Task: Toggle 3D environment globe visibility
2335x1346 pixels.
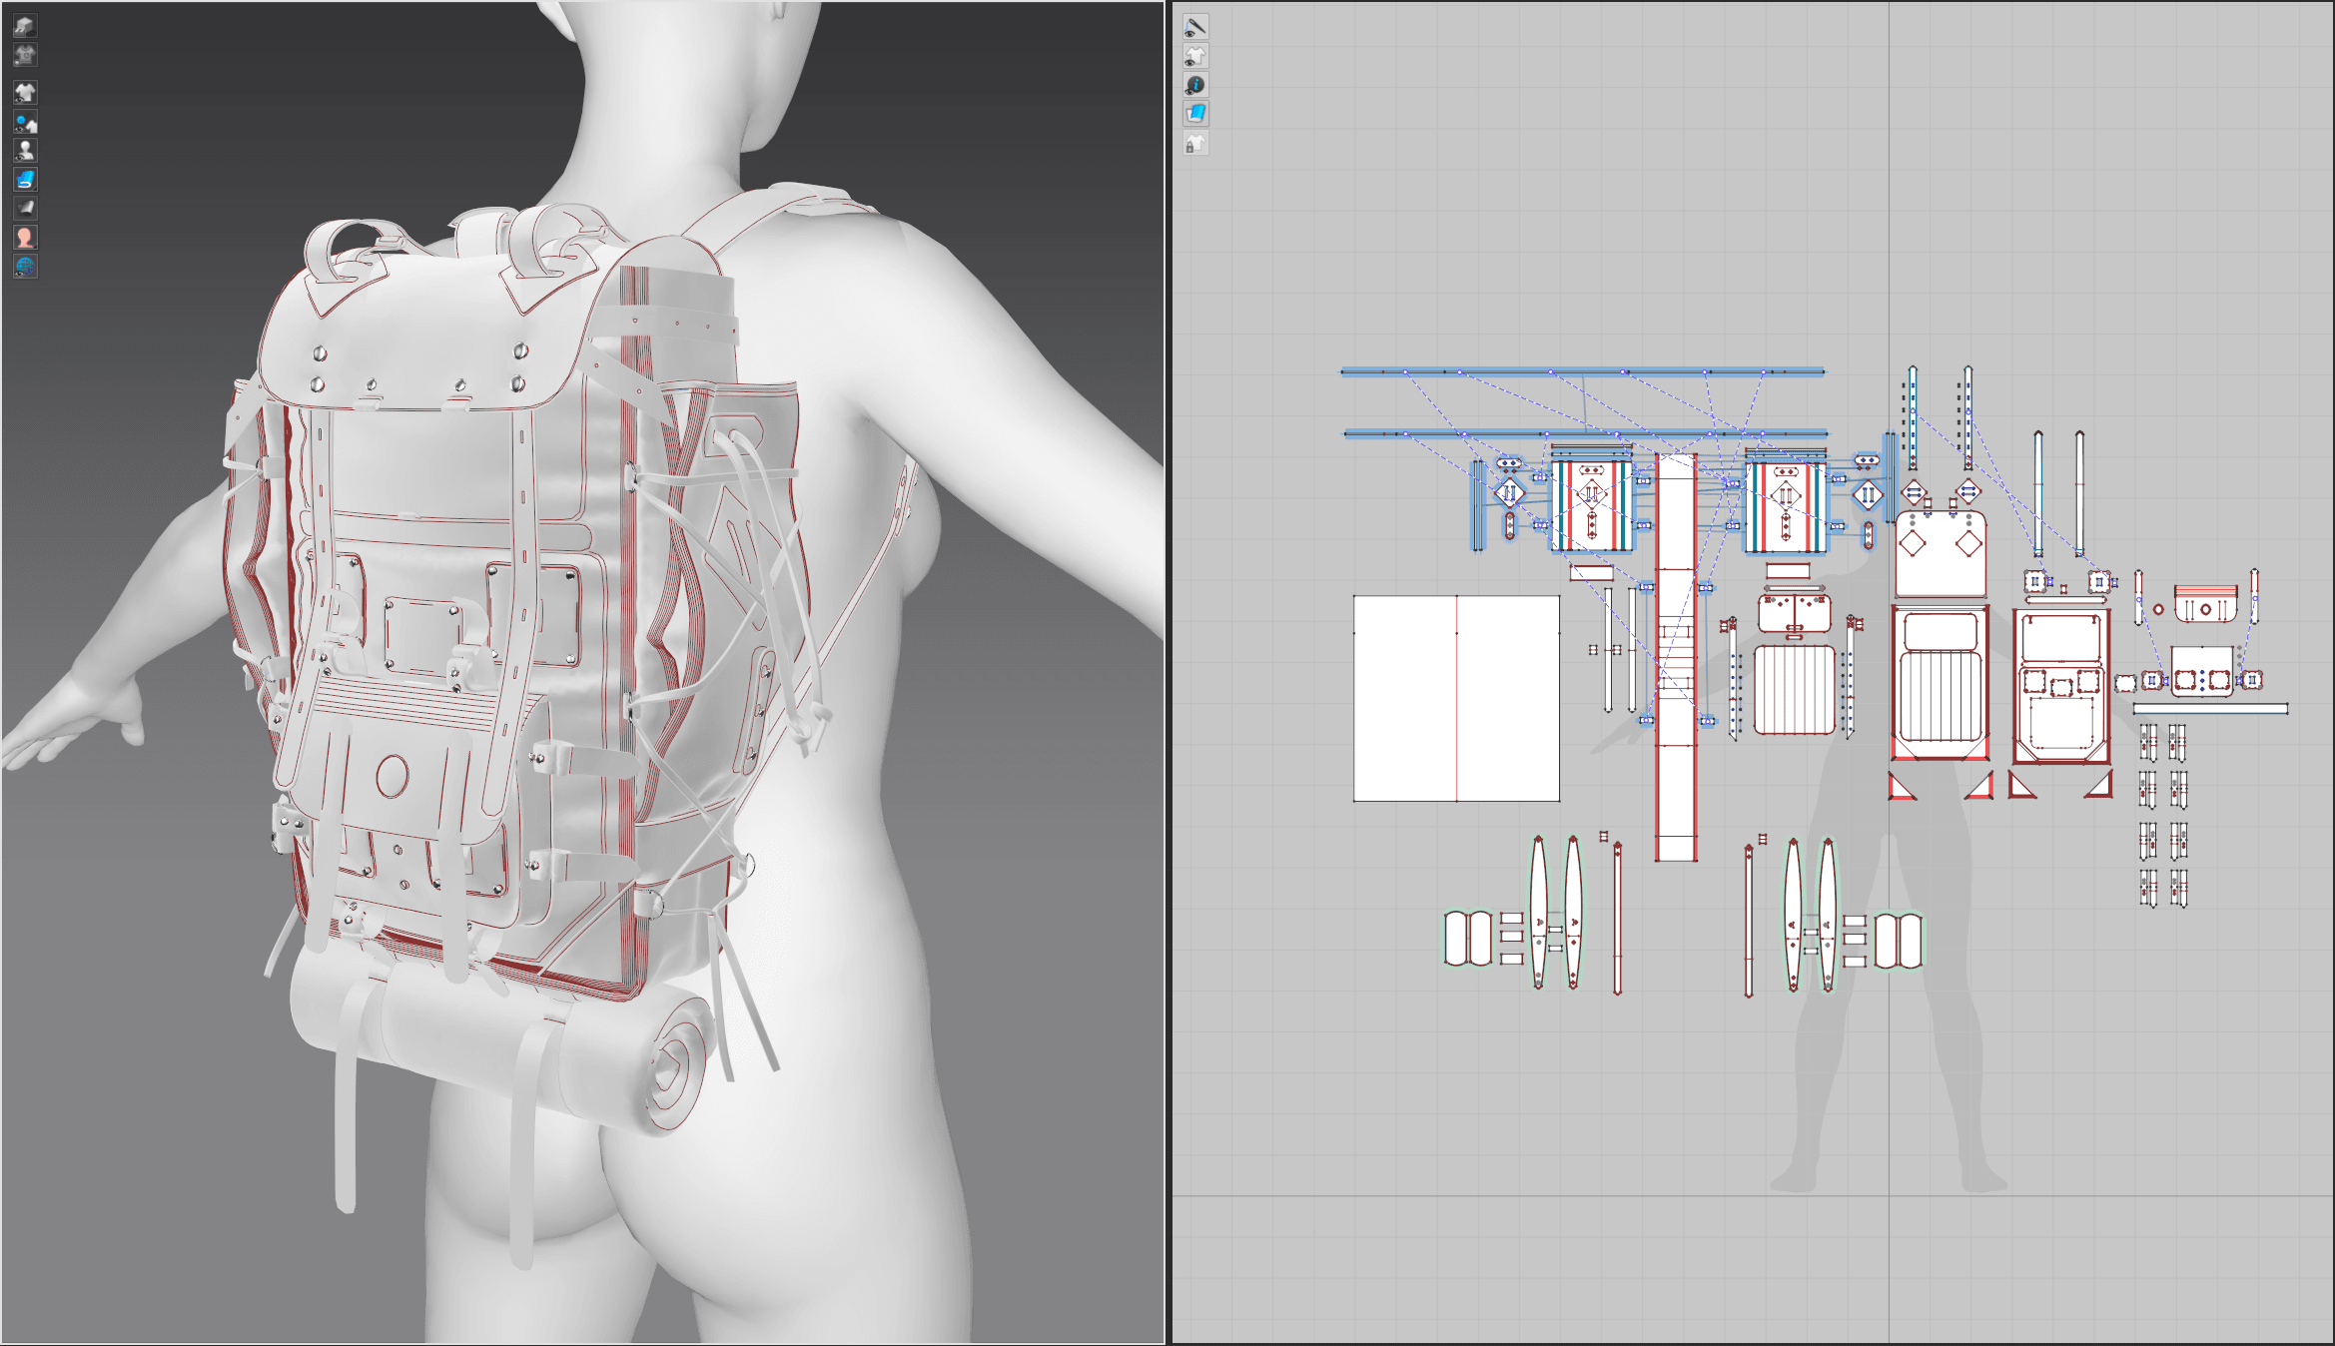Action: 25,266
